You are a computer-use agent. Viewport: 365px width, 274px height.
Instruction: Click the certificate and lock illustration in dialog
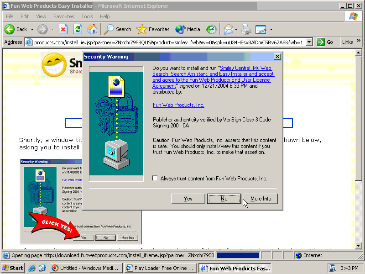(x=116, y=123)
